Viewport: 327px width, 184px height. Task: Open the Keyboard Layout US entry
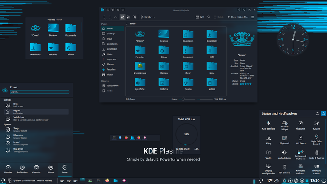point(316,169)
